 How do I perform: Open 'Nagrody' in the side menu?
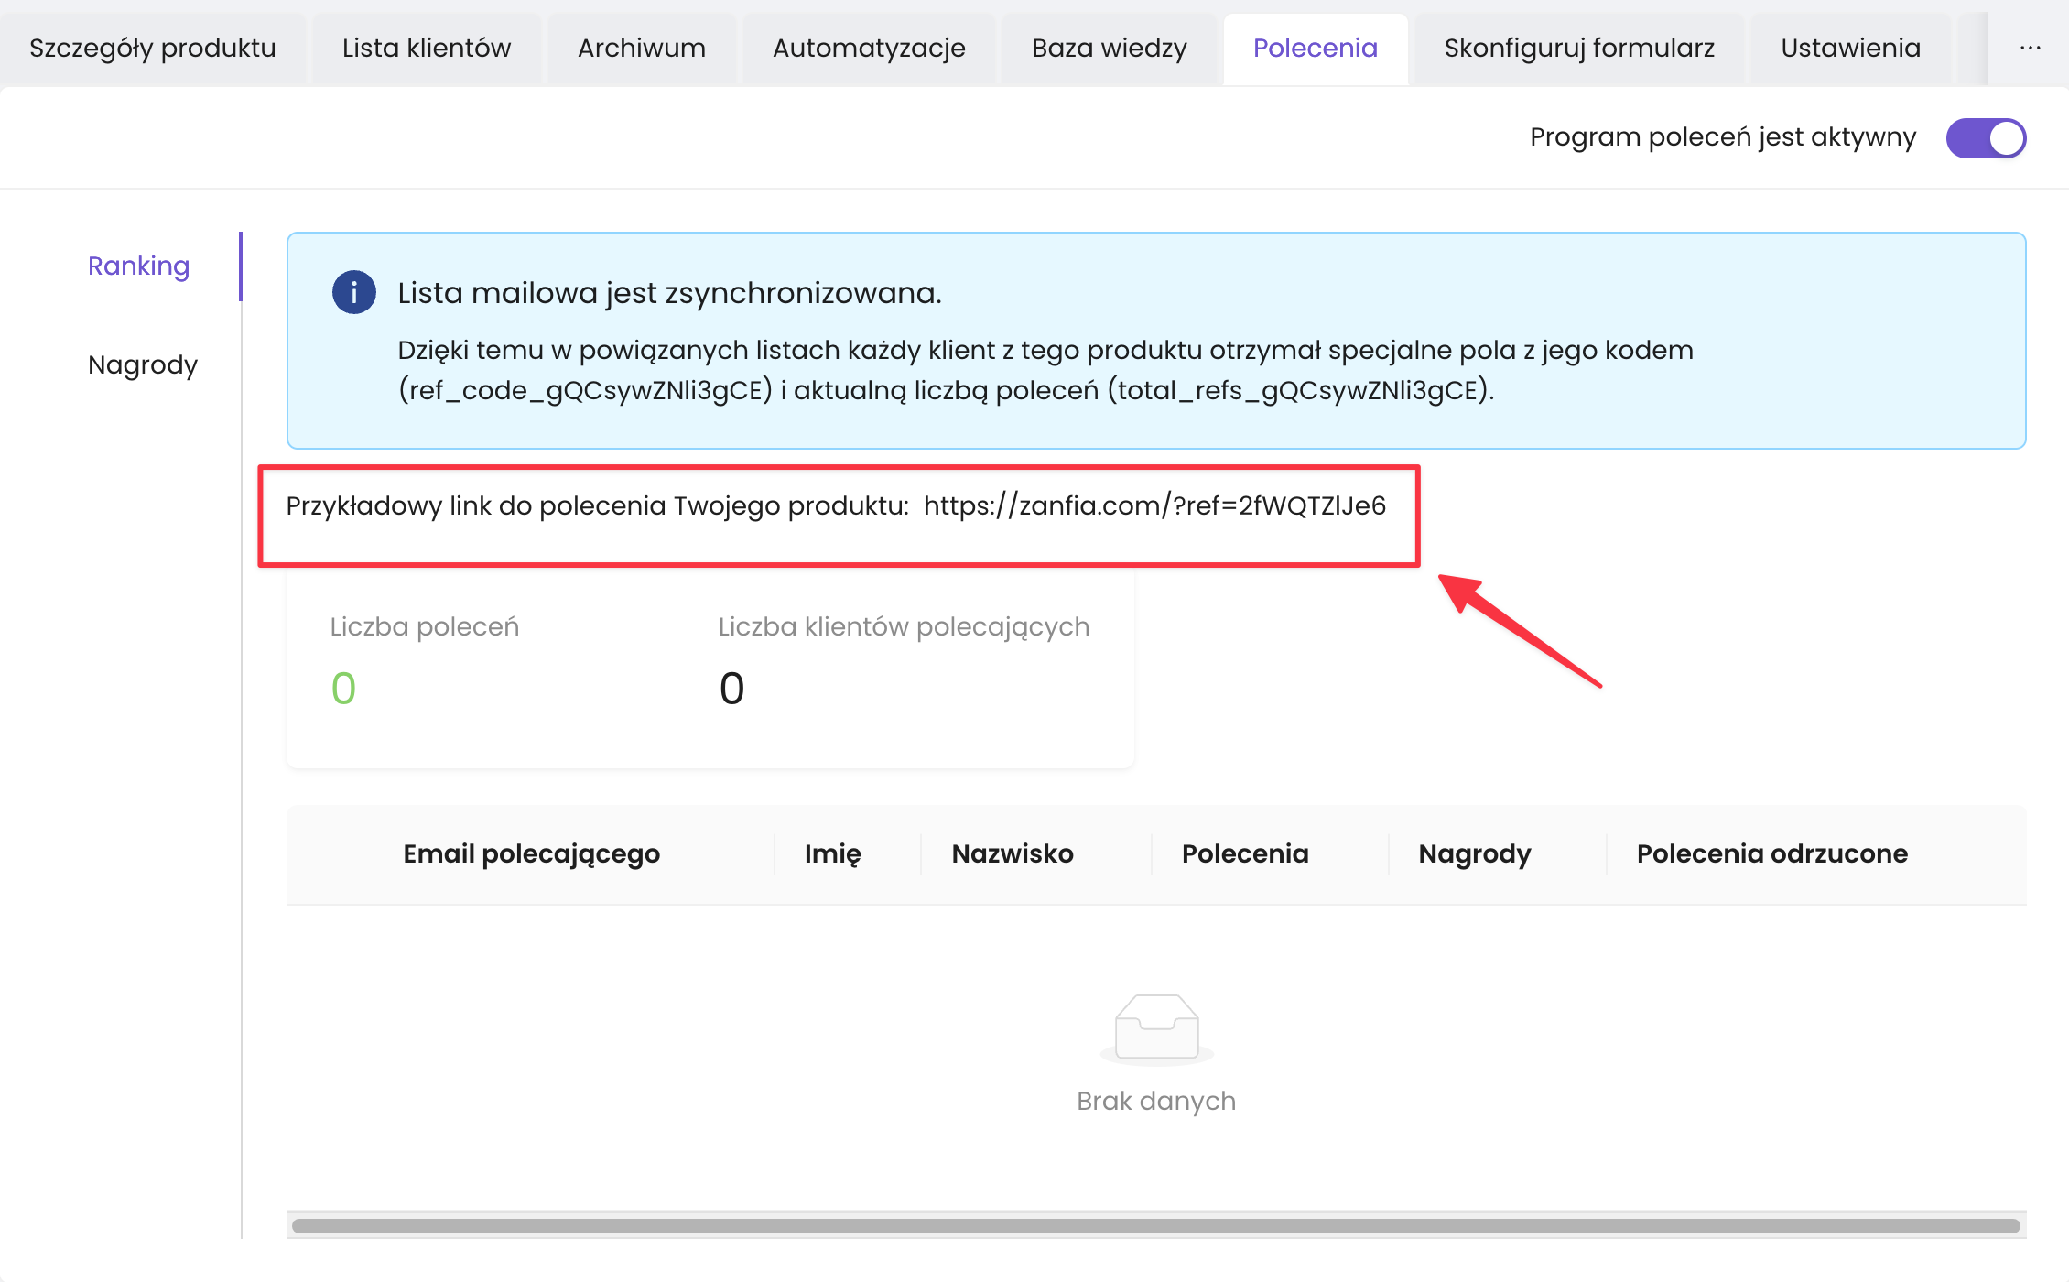[143, 364]
